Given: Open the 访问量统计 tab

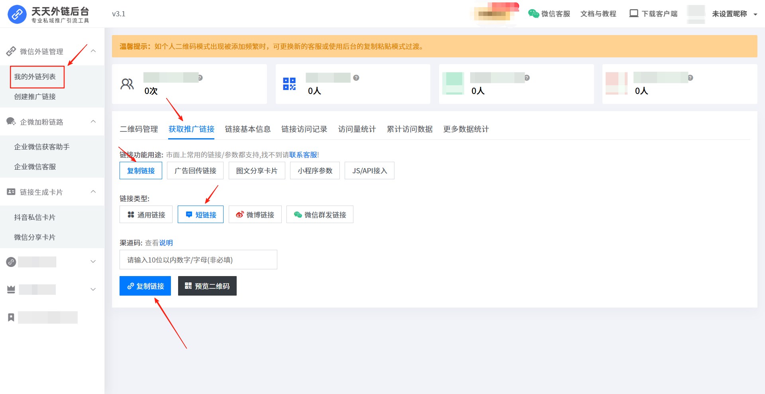Looking at the screenshot, I should pyautogui.click(x=357, y=129).
